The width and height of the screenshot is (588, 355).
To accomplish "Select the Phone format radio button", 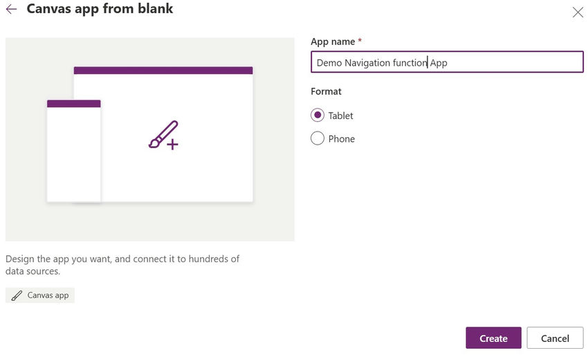I will tap(318, 138).
